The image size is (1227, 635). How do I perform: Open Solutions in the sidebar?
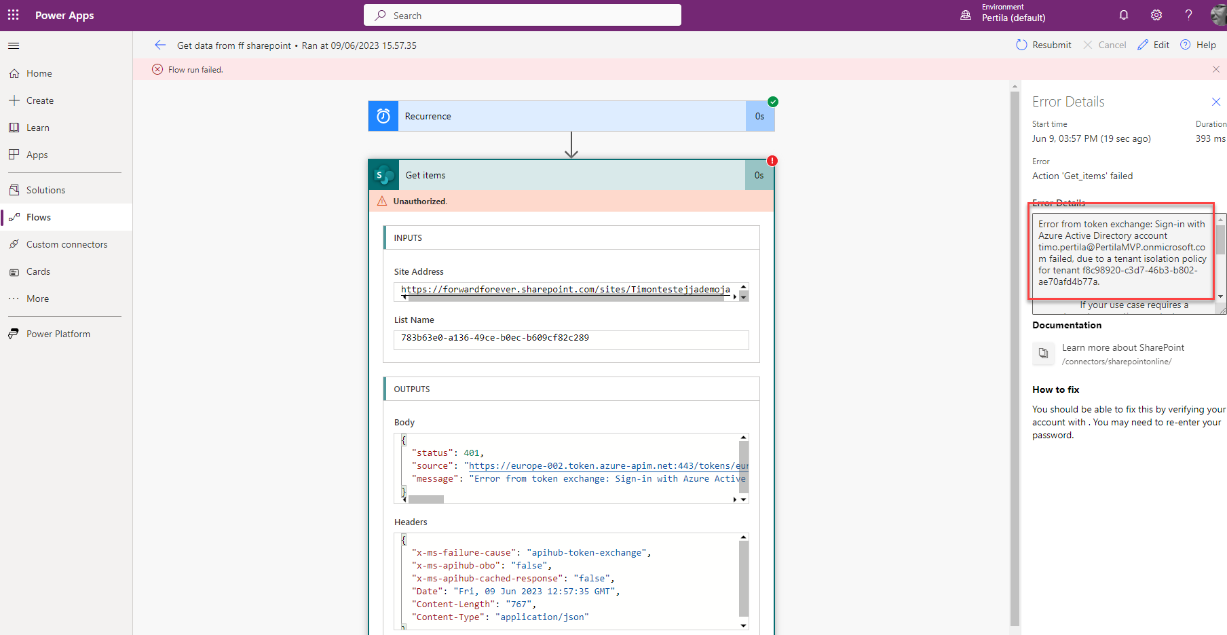click(67, 190)
